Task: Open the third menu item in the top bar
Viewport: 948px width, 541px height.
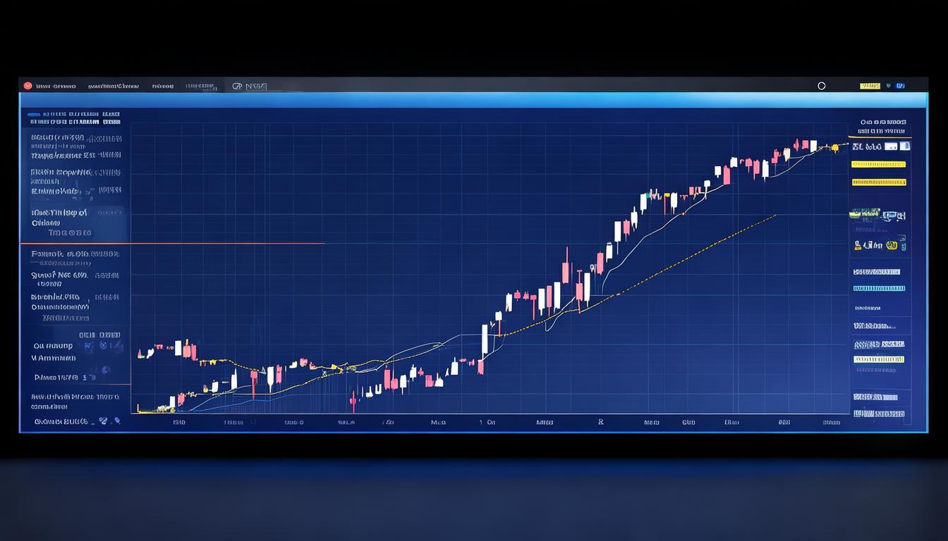Action: click(x=162, y=86)
